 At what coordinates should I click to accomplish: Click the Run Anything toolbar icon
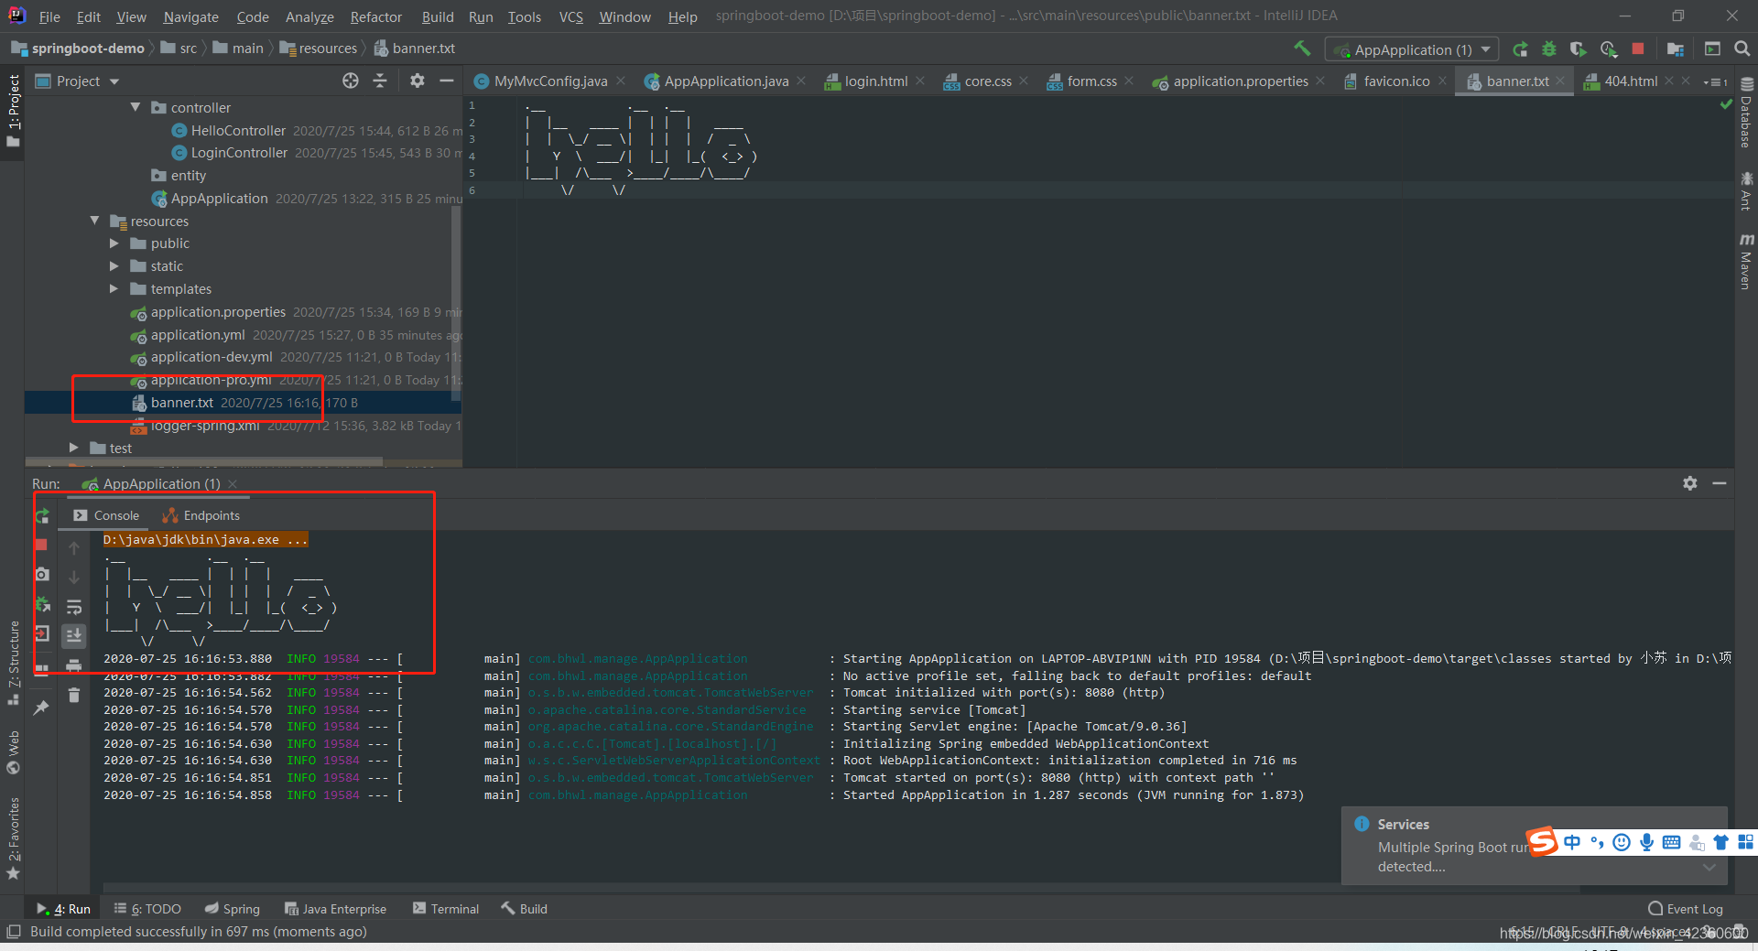[1712, 49]
